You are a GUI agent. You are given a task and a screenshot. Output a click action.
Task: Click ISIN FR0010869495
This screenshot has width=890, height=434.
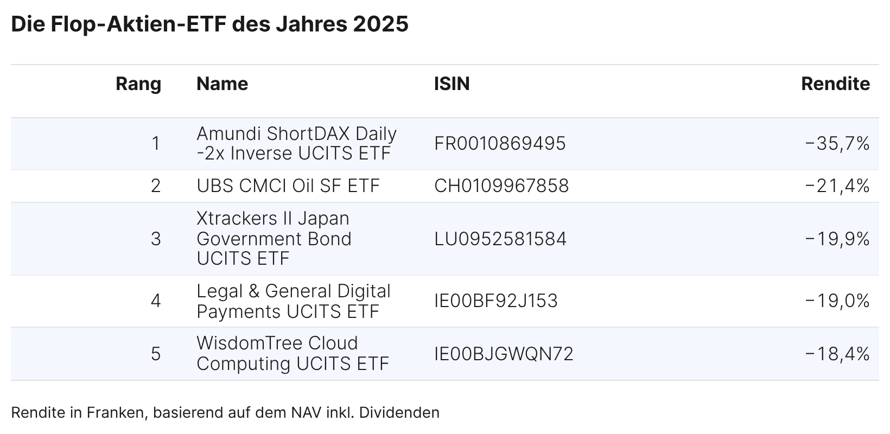(500, 144)
